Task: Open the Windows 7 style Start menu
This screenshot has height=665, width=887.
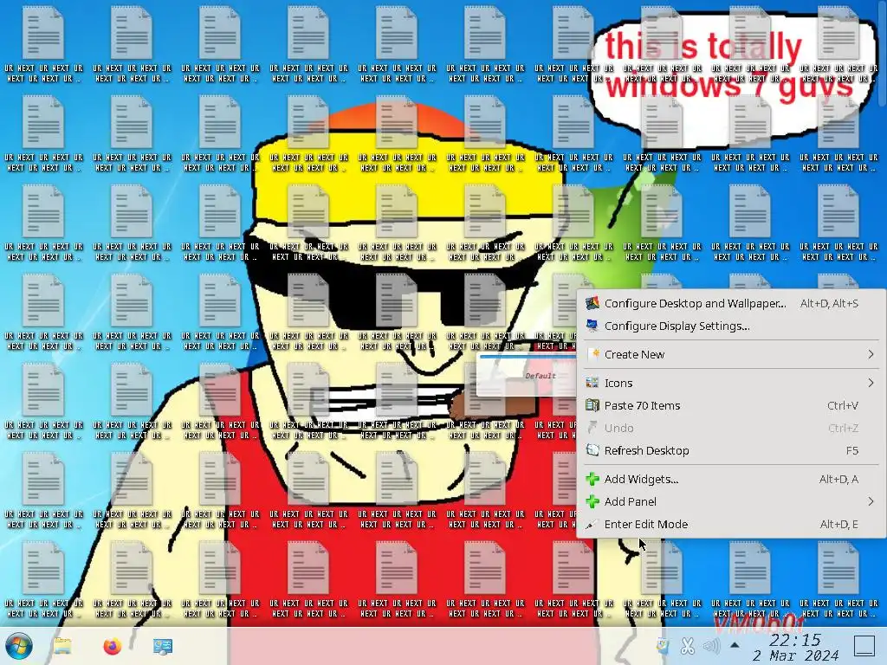Action: tap(19, 646)
